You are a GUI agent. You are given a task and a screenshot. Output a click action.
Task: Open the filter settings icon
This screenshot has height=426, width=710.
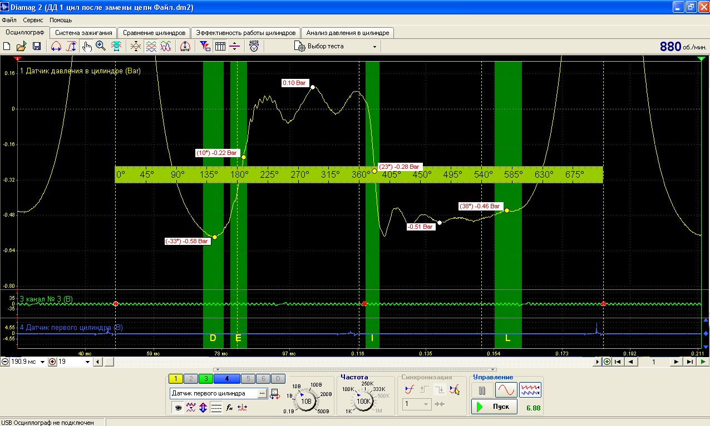coord(205,47)
